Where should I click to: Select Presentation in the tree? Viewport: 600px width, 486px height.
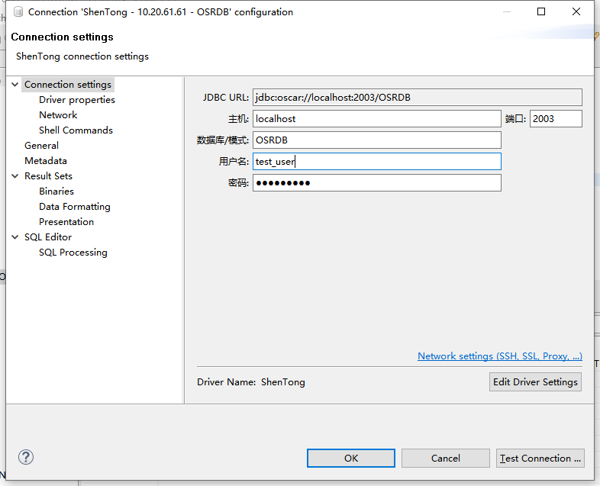point(66,222)
